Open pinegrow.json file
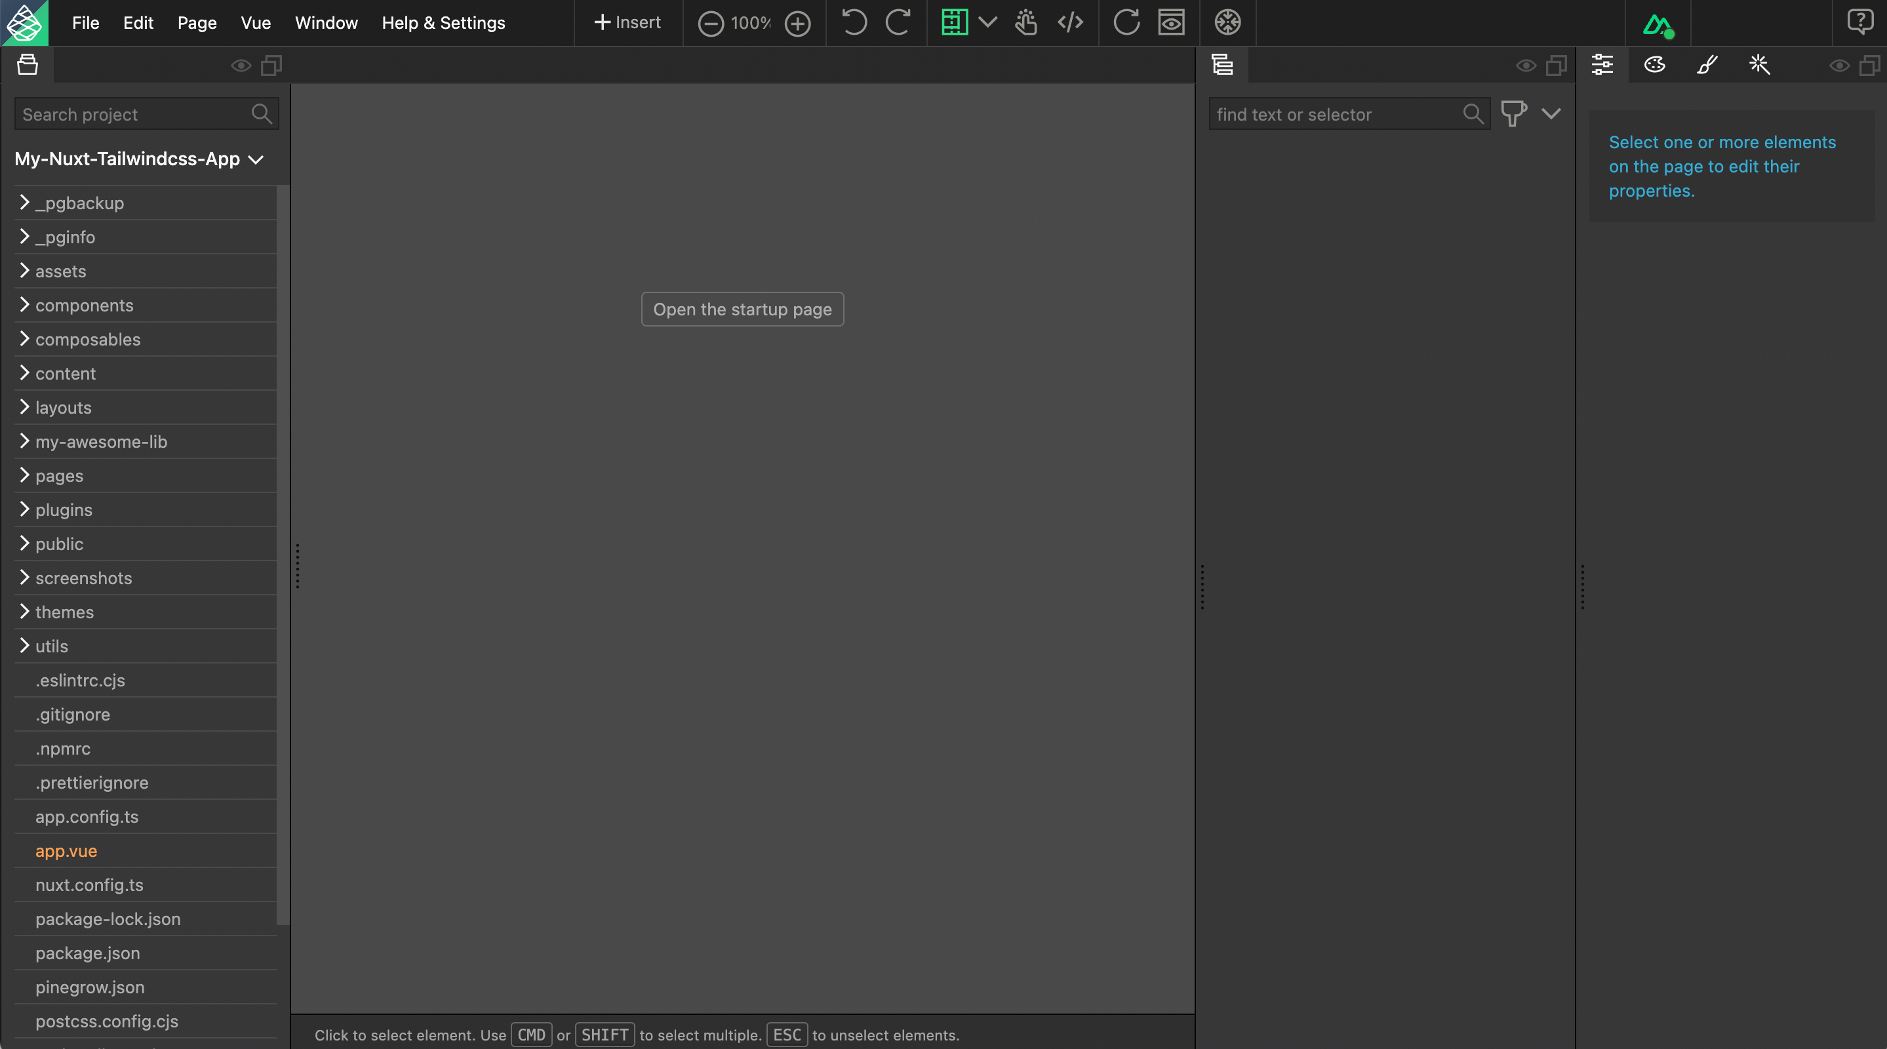1887x1049 pixels. [x=89, y=987]
